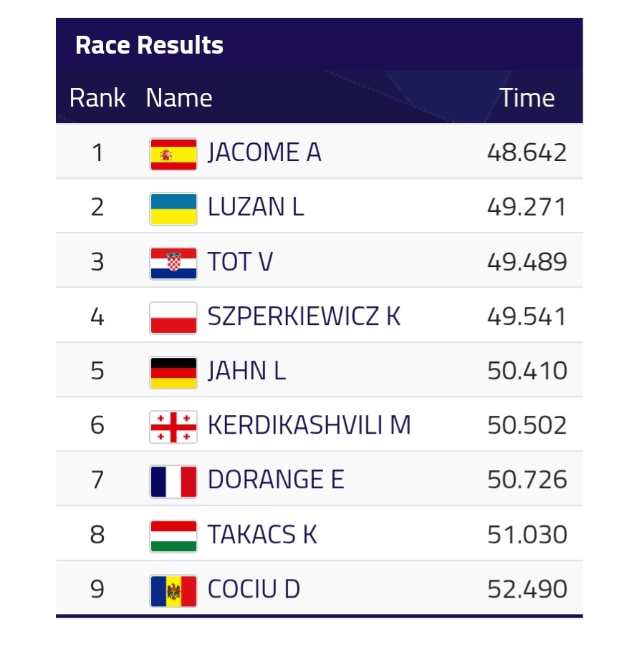This screenshot has width=642, height=652.
Task: Open SZPERKIEWICZ K athlete entry
Action: [304, 316]
